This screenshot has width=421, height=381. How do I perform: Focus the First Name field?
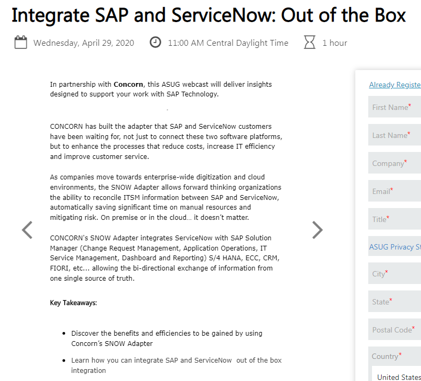(395, 107)
